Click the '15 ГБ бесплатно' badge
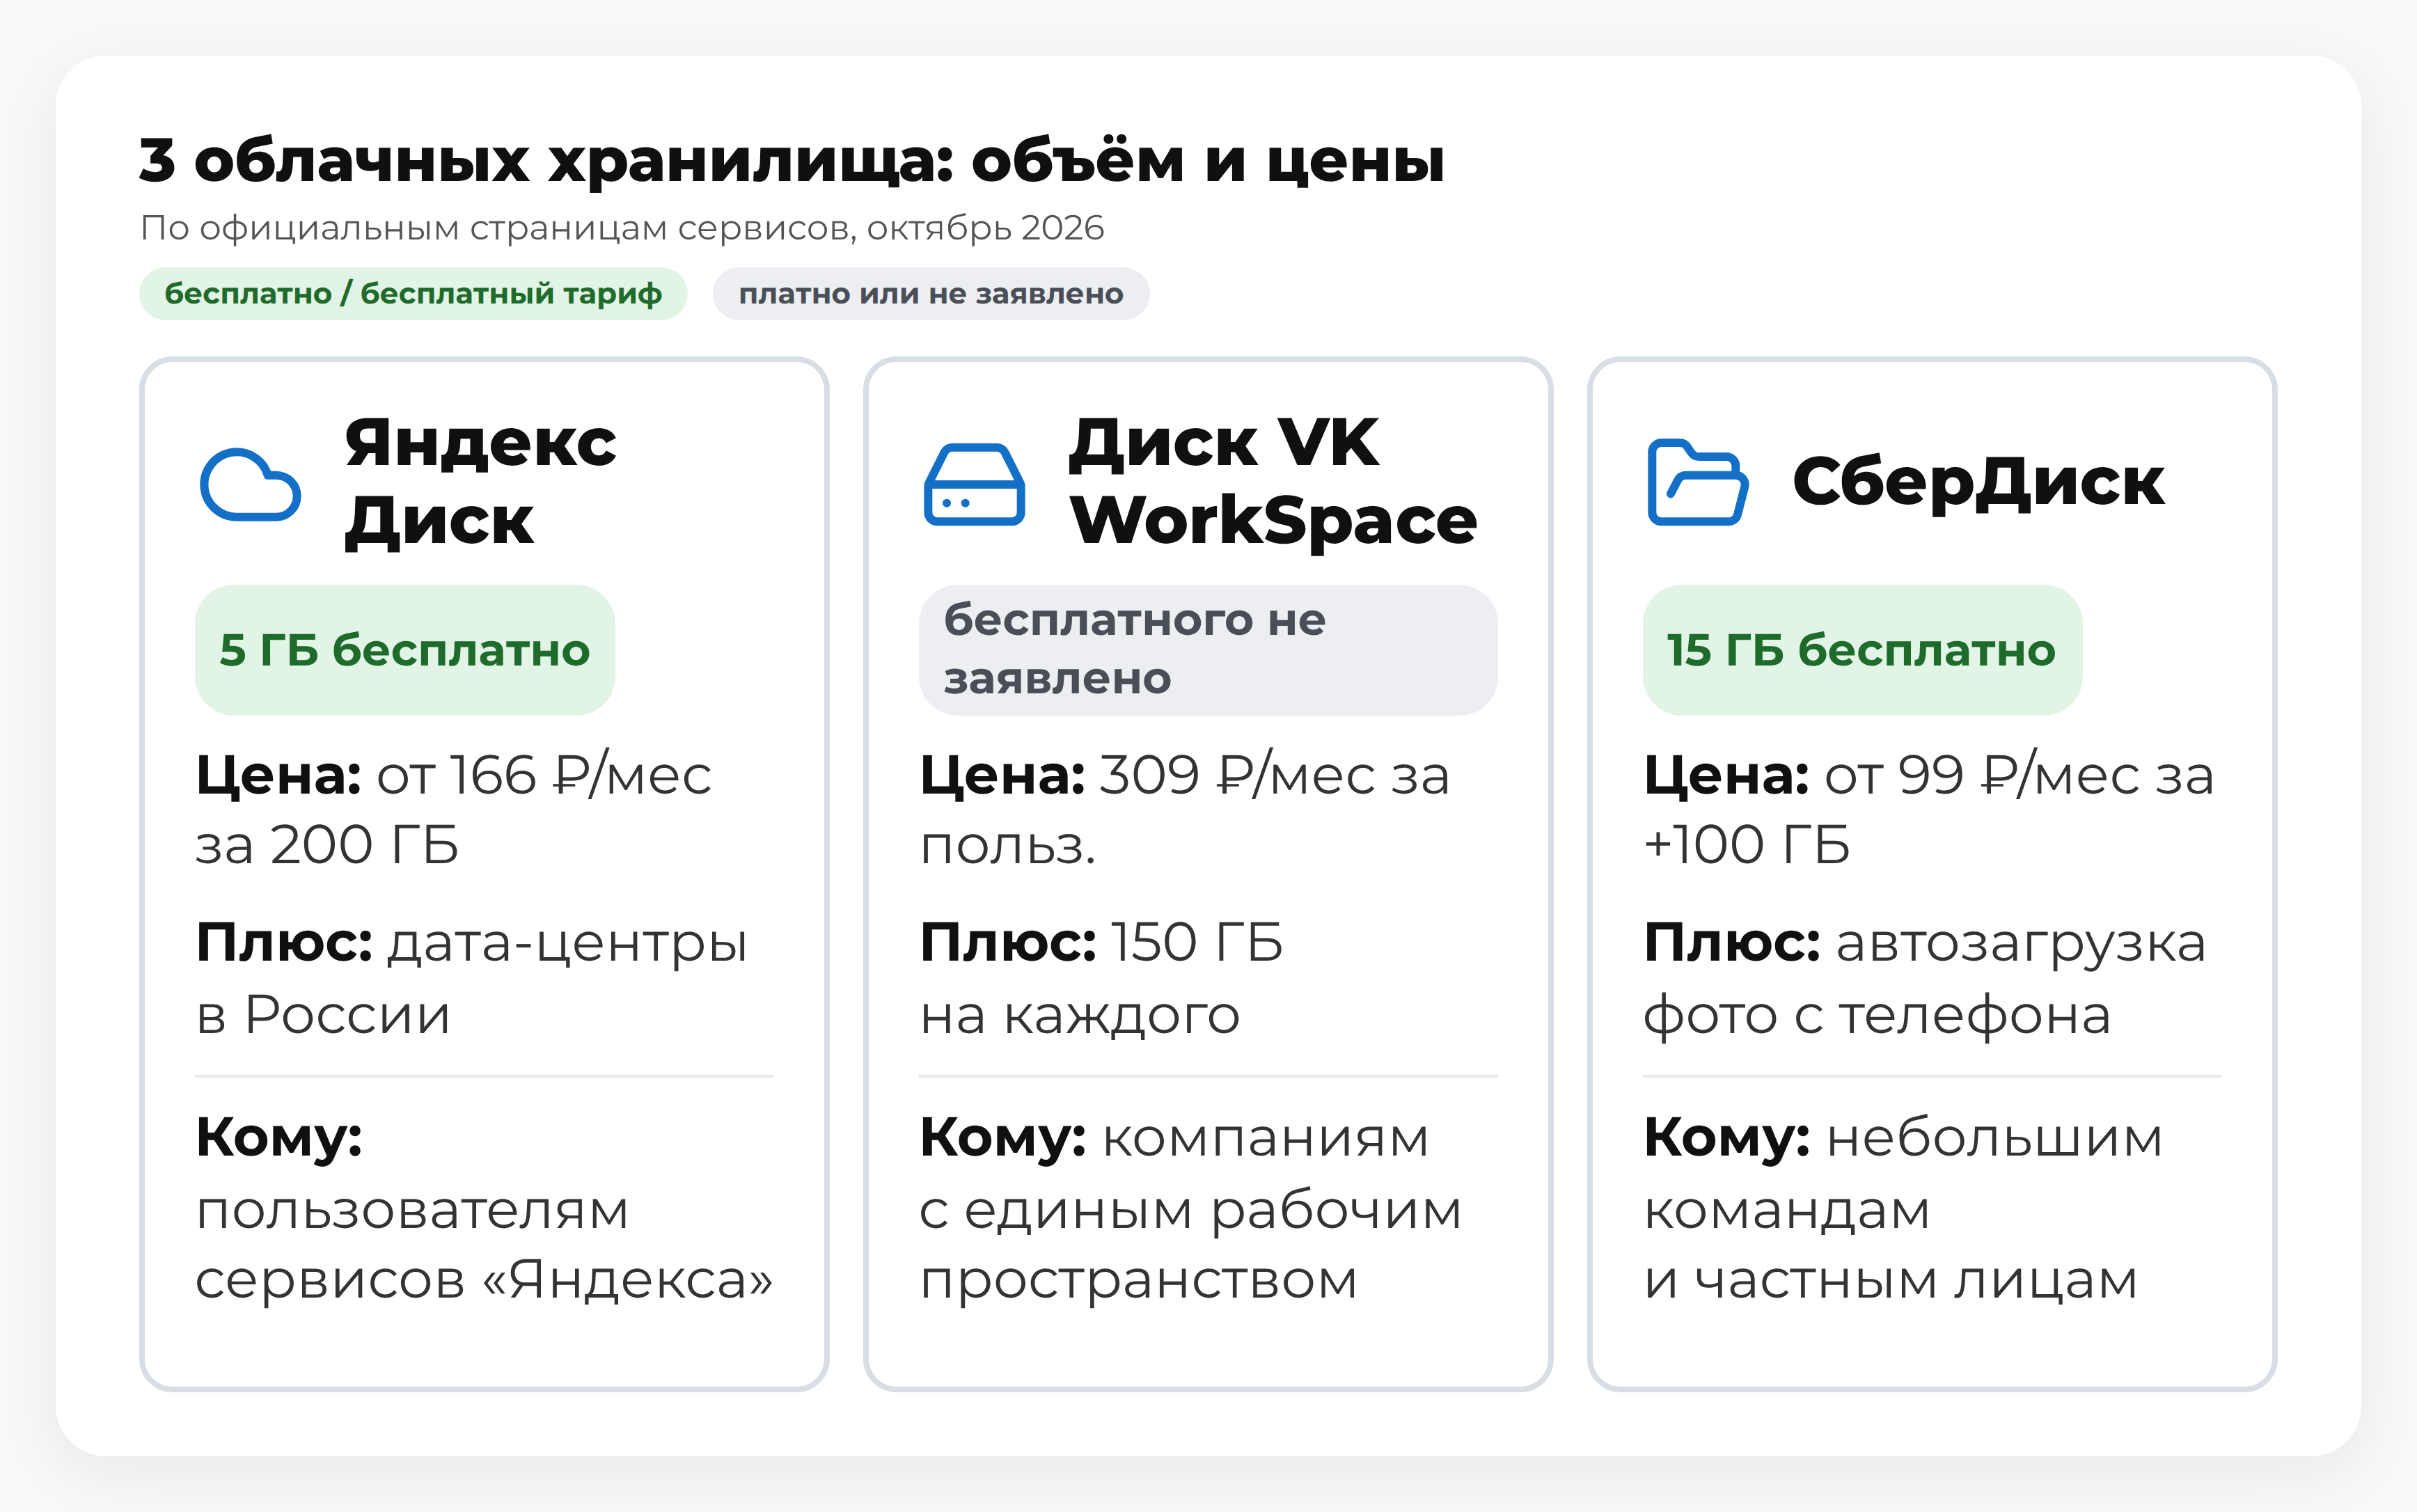The width and height of the screenshot is (2417, 1512). pyautogui.click(x=1863, y=650)
